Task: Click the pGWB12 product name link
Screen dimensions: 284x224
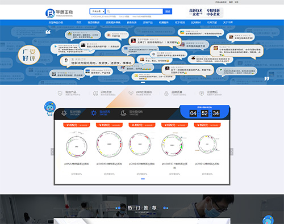Action: click(207, 164)
